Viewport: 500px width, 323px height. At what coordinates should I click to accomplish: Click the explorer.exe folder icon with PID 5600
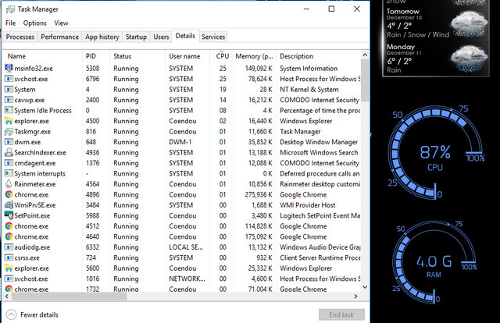(9, 268)
